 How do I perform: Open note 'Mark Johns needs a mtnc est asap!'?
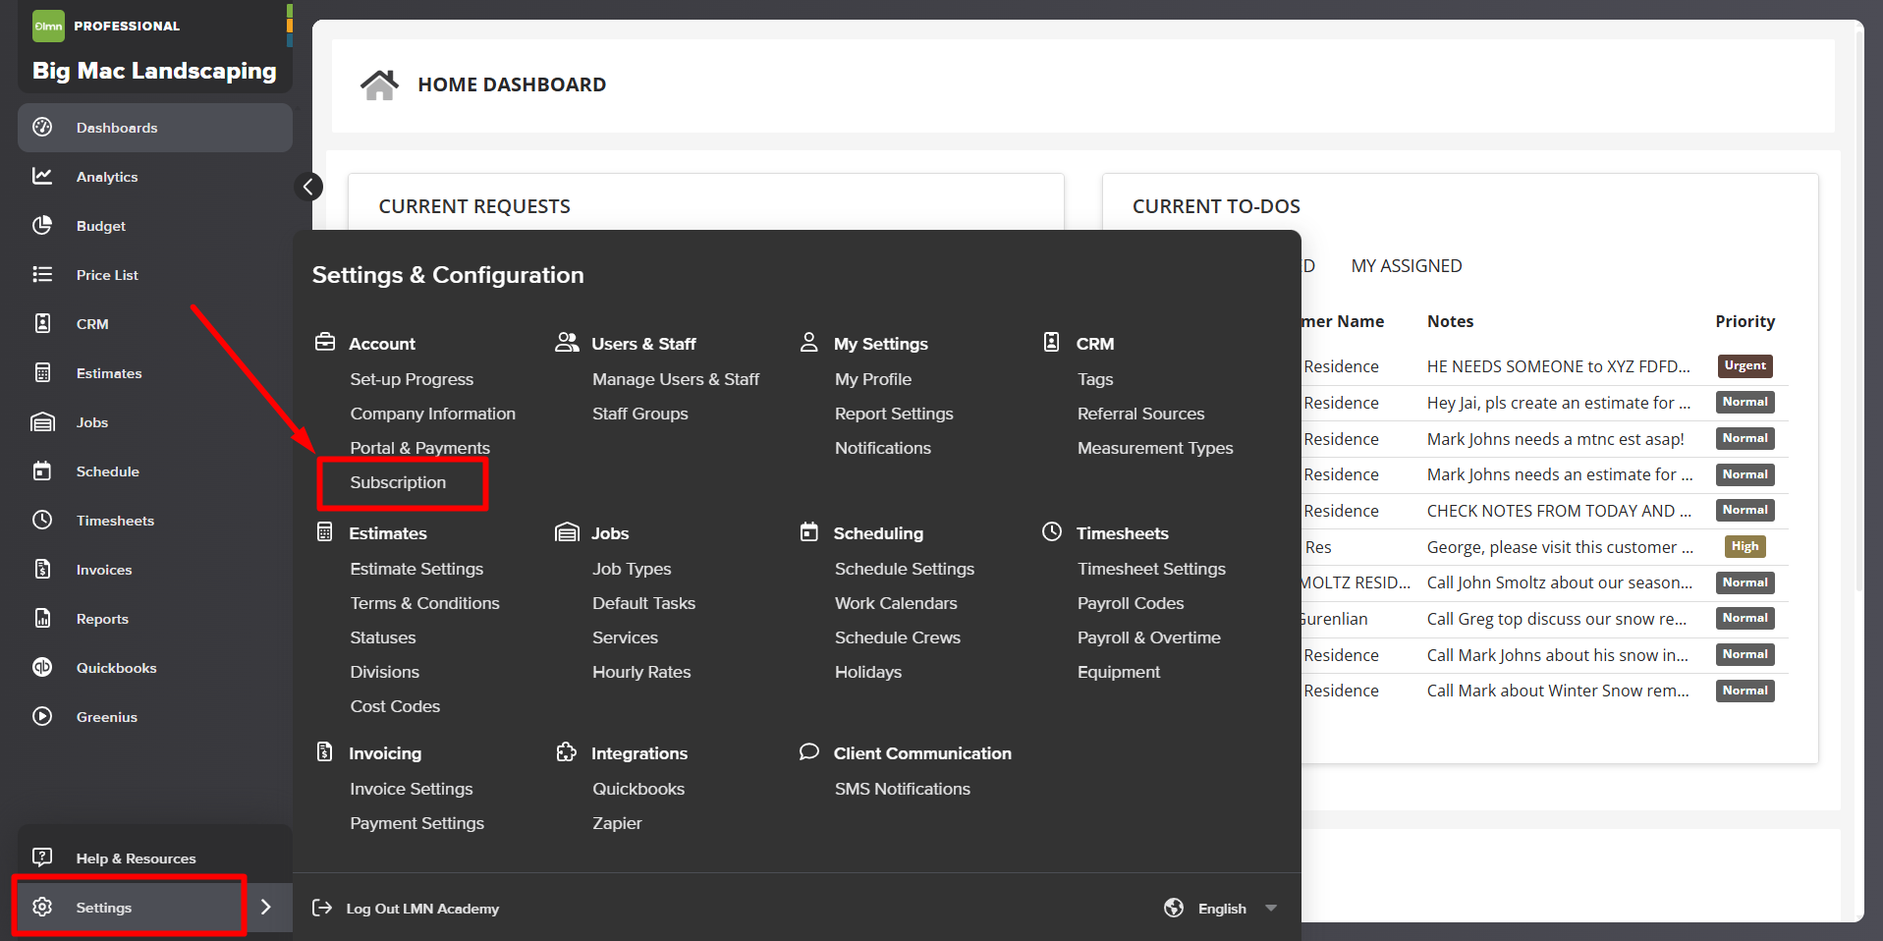(1555, 439)
